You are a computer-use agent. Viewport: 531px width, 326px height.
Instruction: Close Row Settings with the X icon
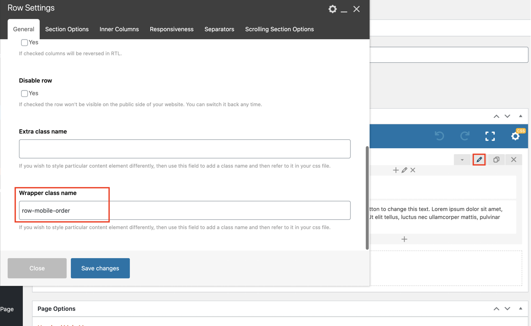356,9
